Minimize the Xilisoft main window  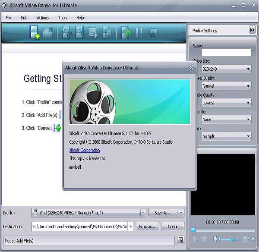[x=234, y=6]
